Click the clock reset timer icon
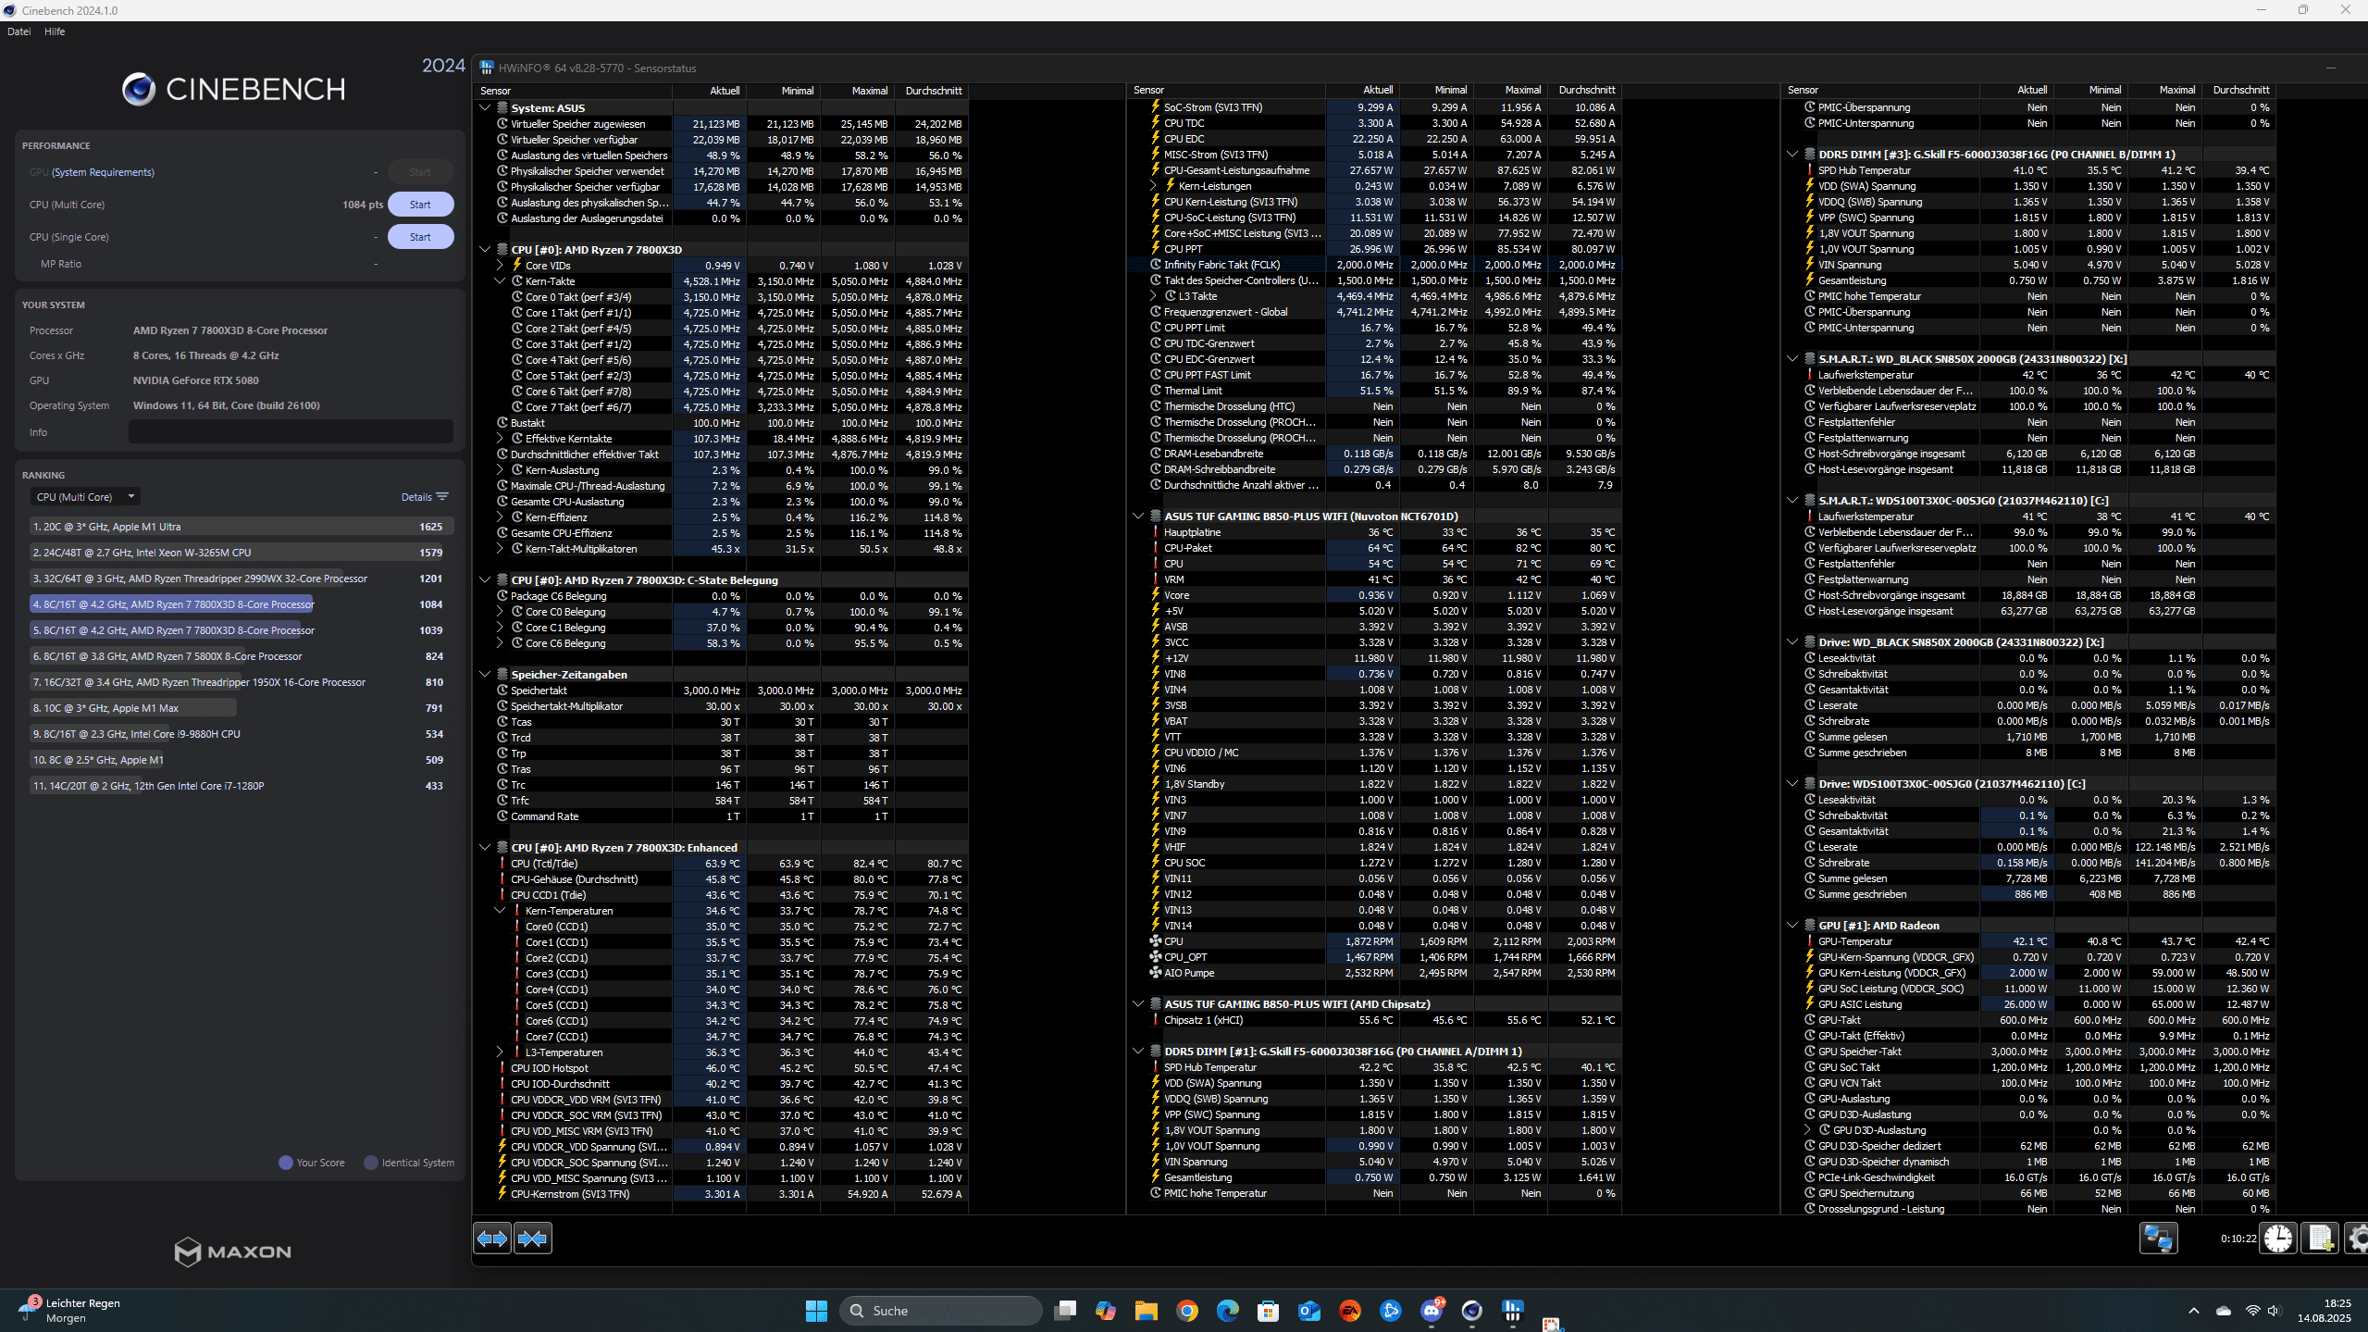Image resolution: width=2368 pixels, height=1332 pixels. [x=2278, y=1239]
